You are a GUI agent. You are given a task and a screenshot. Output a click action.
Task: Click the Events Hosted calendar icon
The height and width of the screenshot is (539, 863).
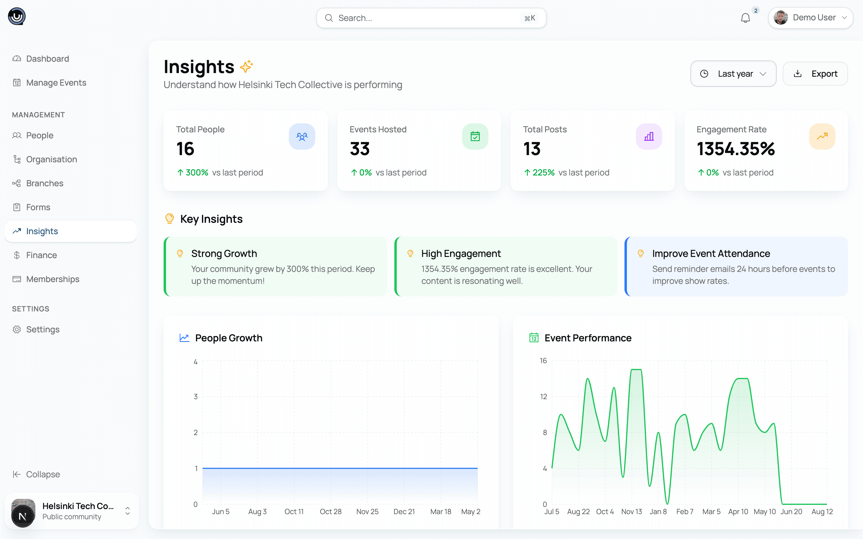475,136
